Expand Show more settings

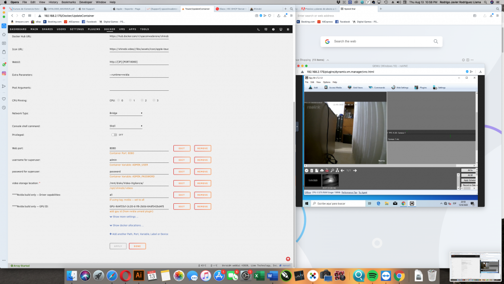tap(124, 217)
